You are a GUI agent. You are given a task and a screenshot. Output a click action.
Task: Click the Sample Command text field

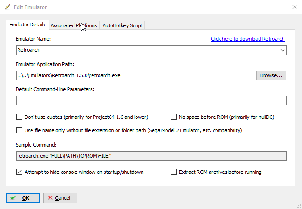click(151, 156)
